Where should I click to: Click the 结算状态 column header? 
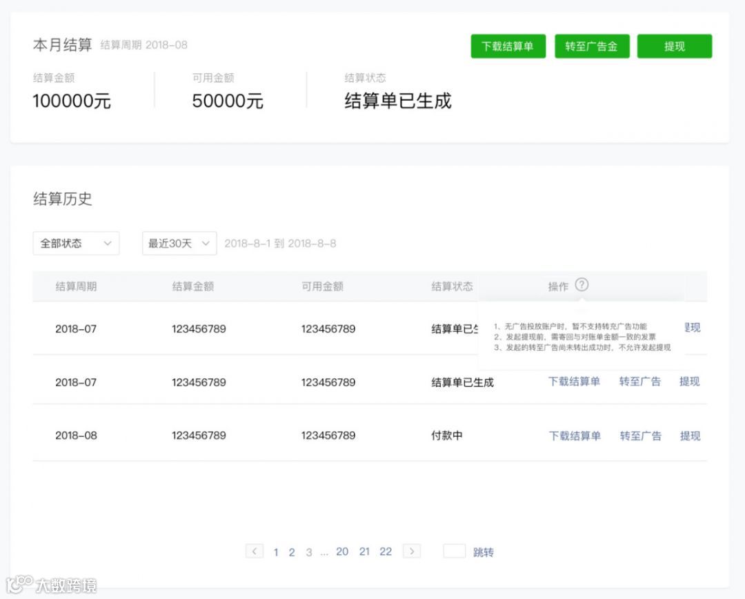click(x=452, y=286)
